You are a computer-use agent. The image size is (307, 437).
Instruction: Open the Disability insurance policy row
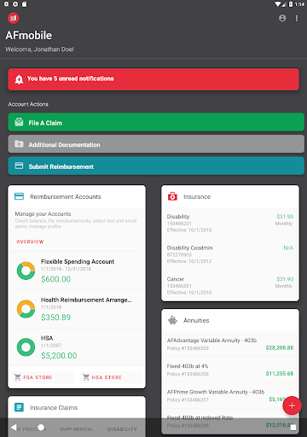pos(230,223)
